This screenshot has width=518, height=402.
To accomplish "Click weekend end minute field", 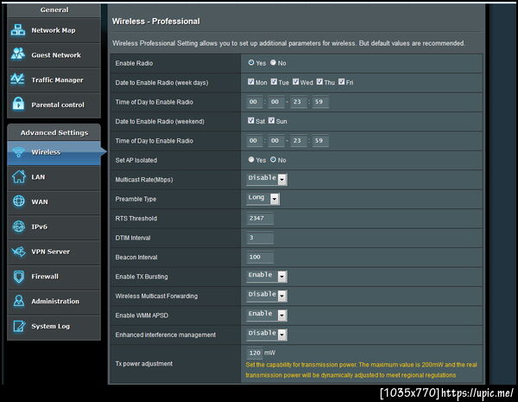I will point(319,141).
